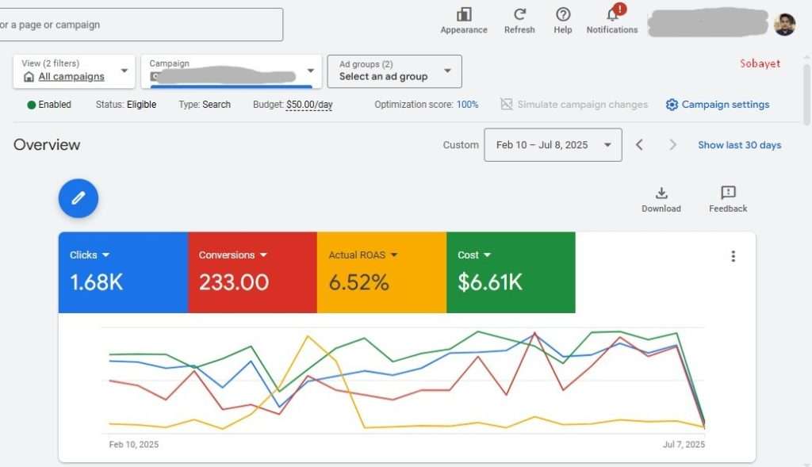Viewport: 812px width, 467px height.
Task: Click the page or campaign search field
Action: click(x=139, y=25)
